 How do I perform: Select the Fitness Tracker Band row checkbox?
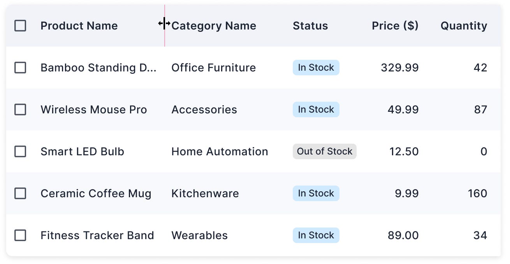click(x=20, y=235)
